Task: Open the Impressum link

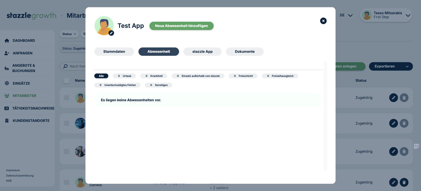Action: tap(13, 170)
